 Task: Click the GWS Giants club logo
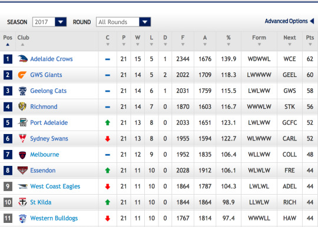tap(22, 75)
